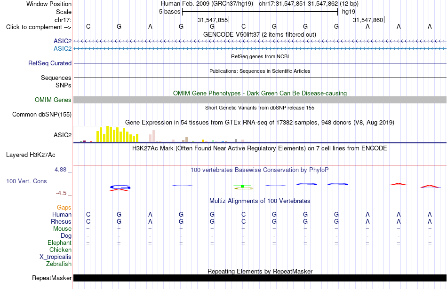Click the Layered H3K27Ac track label
This screenshot has width=447, height=289.
(31, 155)
